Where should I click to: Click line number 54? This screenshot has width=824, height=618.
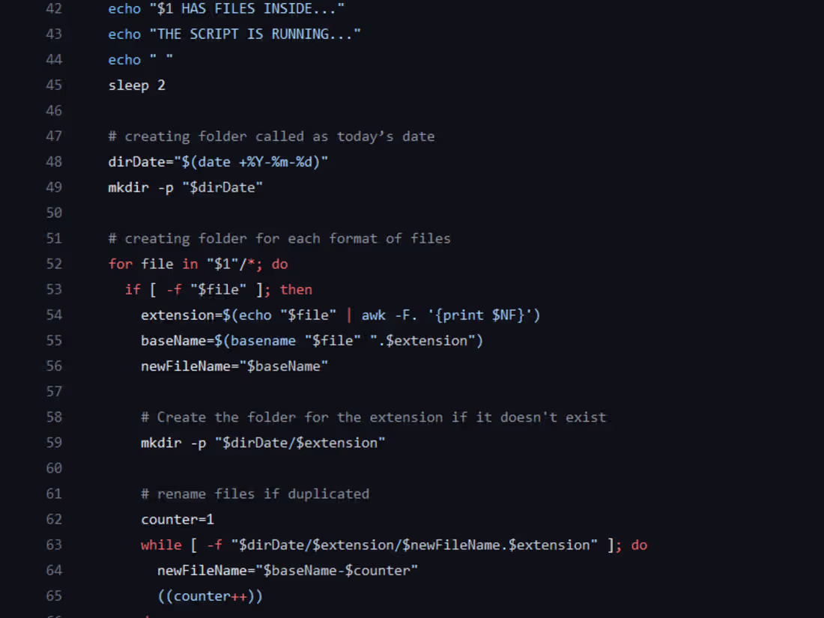click(54, 315)
